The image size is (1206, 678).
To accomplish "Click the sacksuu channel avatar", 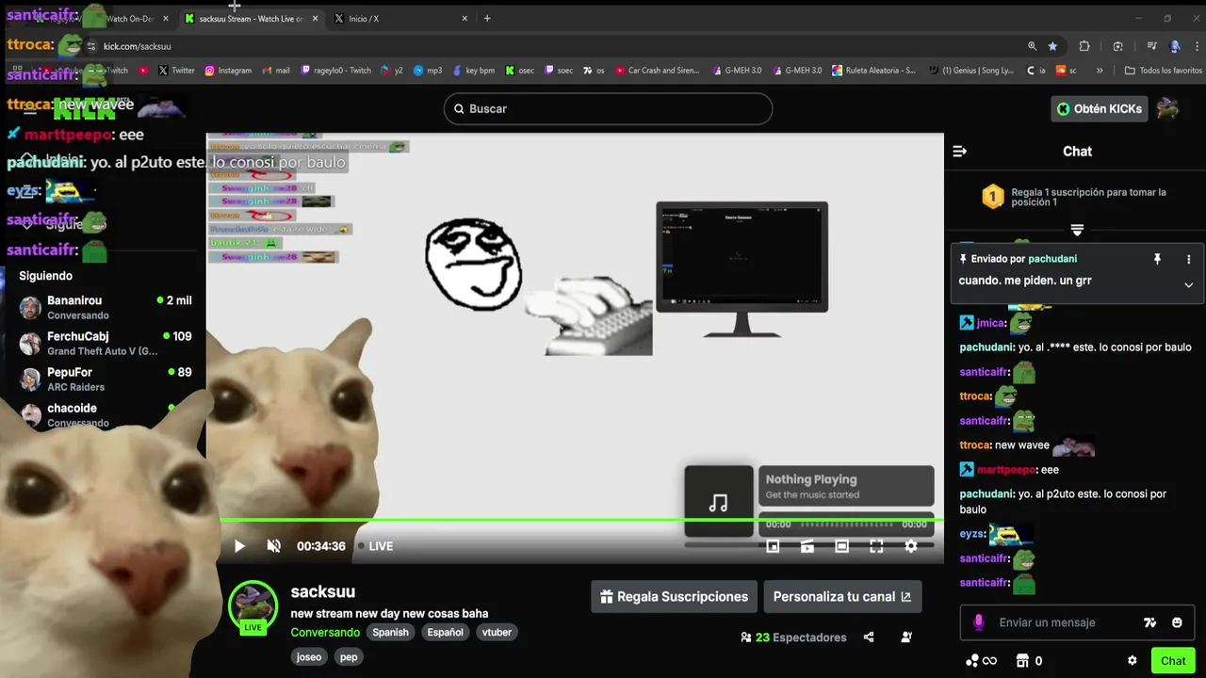I will point(253,606).
